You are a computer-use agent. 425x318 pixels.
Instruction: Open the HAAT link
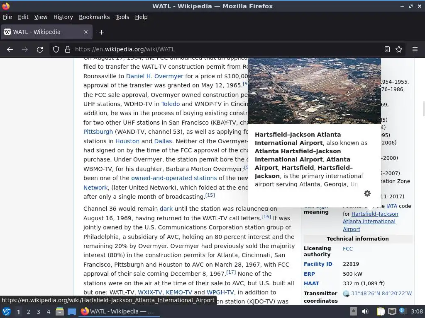pyautogui.click(x=311, y=284)
